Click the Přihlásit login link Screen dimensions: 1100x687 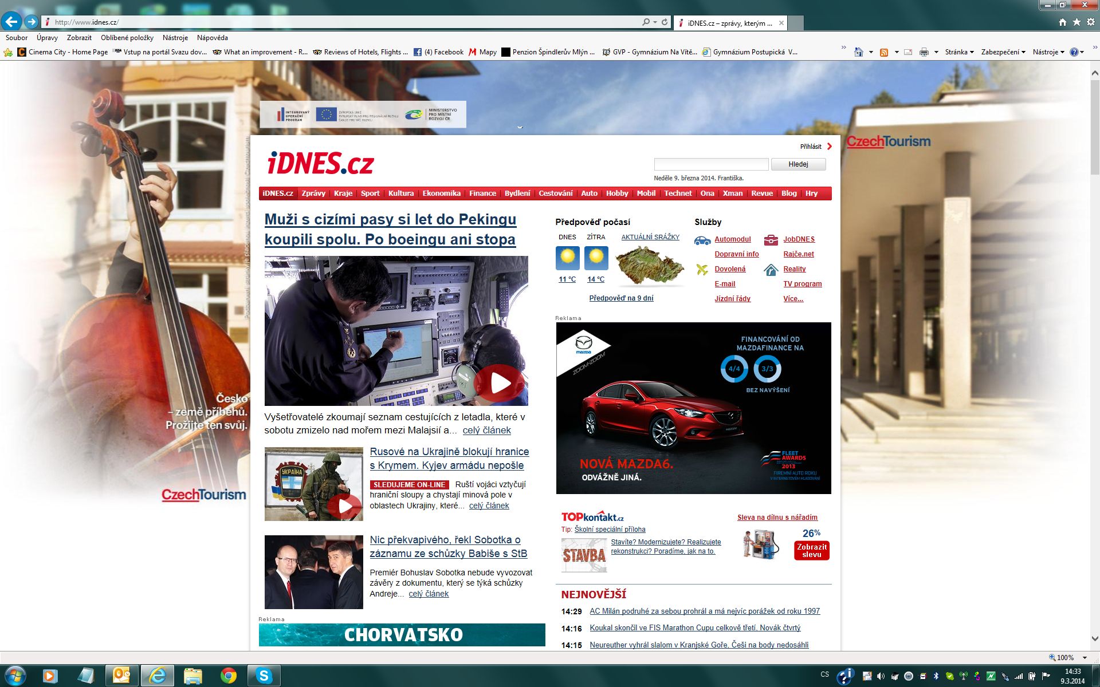coord(811,147)
